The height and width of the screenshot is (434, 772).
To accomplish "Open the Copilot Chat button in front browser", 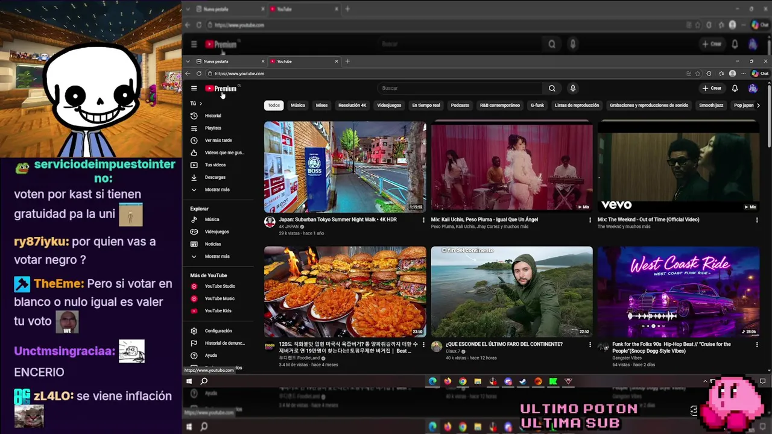I will tap(760, 74).
